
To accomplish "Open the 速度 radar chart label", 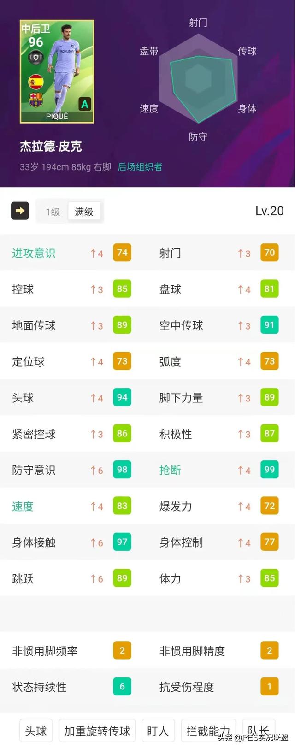I will 148,109.
